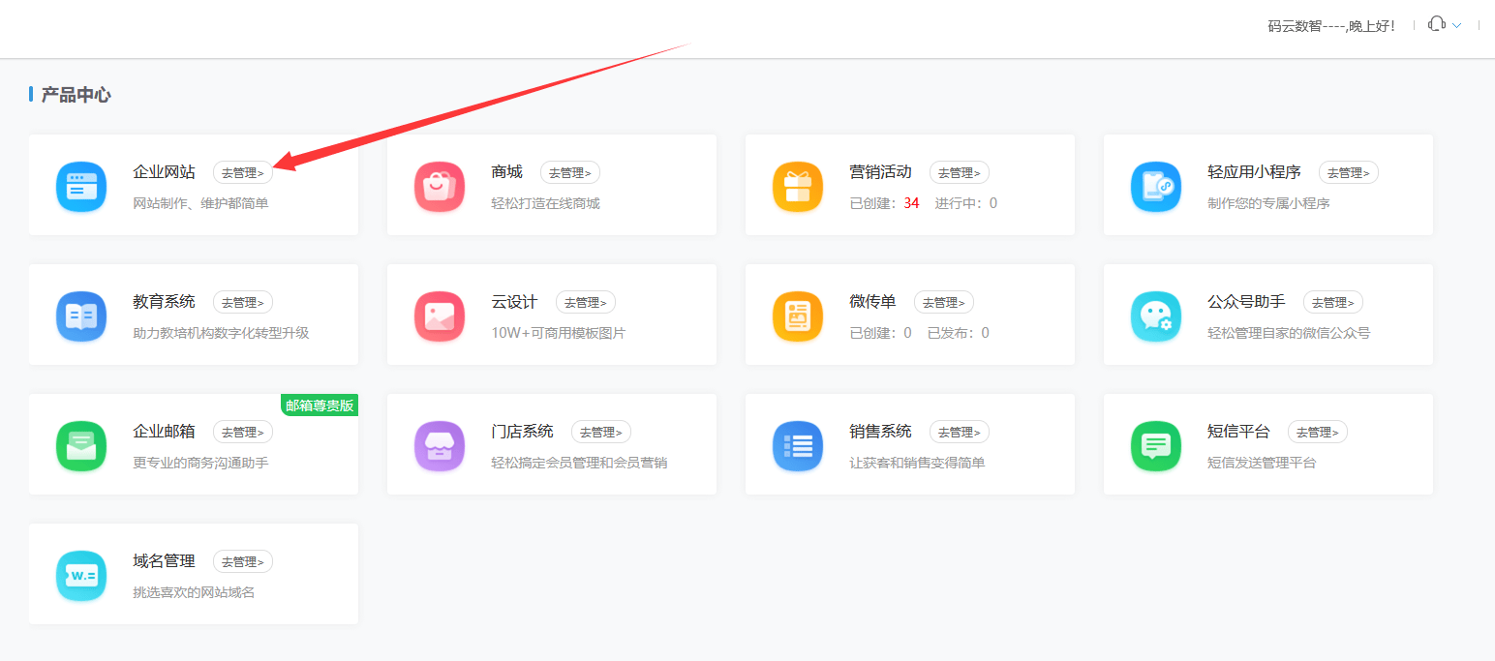The width and height of the screenshot is (1495, 661).
Task: Click the 短信平台 message icon
Action: [x=1156, y=446]
